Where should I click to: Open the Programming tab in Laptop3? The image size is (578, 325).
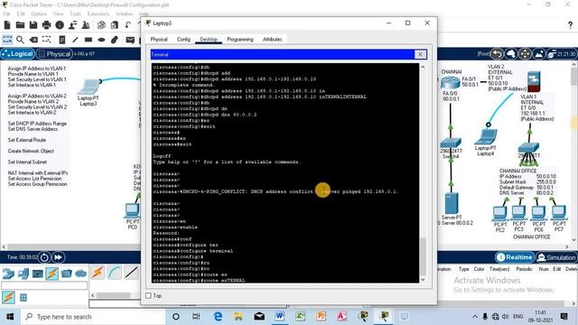click(x=240, y=39)
